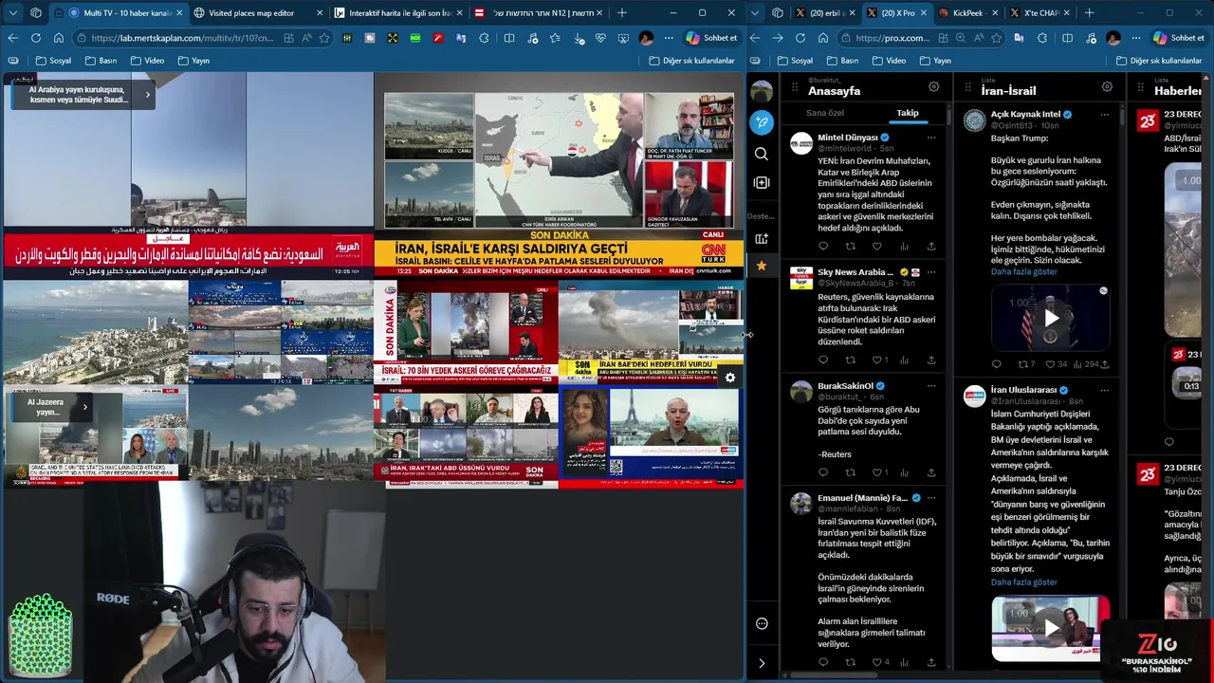Reply to the Açık Kaynak Intel post
This screenshot has width=1214, height=683.
tap(996, 364)
